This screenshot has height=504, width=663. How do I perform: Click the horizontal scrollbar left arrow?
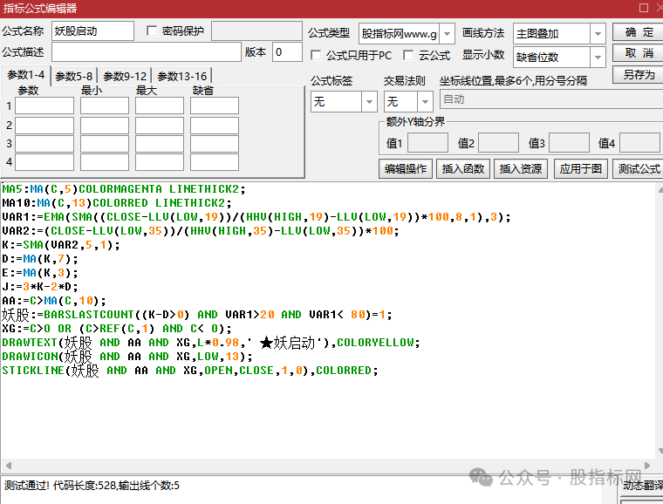click(x=8, y=466)
